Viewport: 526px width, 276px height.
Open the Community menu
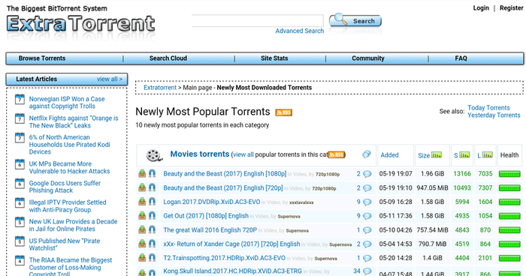[x=368, y=58]
